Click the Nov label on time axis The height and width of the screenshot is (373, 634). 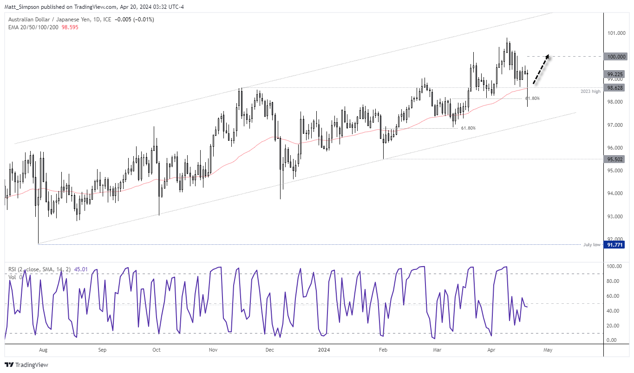[214, 349]
